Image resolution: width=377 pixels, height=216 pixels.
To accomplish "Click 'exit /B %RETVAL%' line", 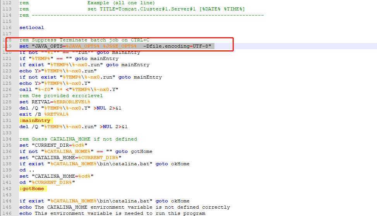I will (44, 114).
